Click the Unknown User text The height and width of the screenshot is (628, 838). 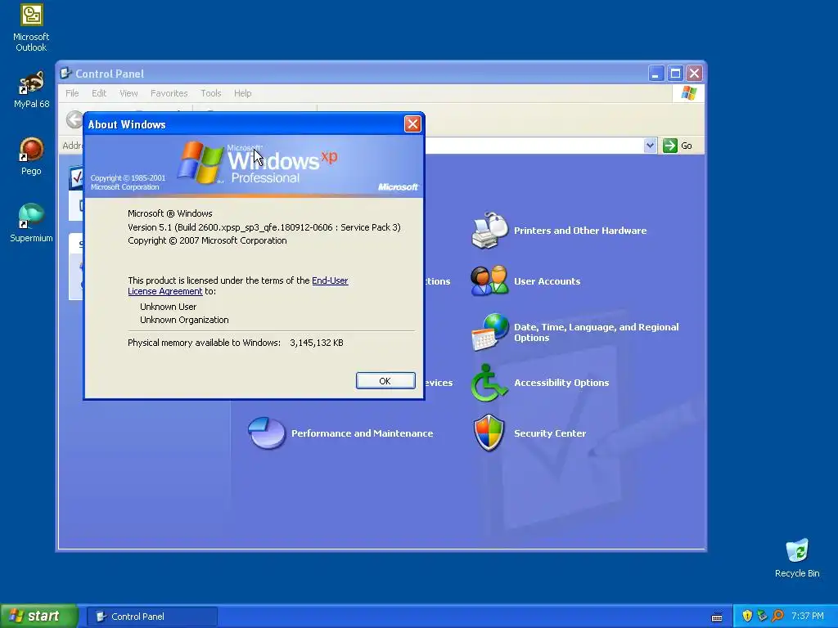click(x=168, y=307)
